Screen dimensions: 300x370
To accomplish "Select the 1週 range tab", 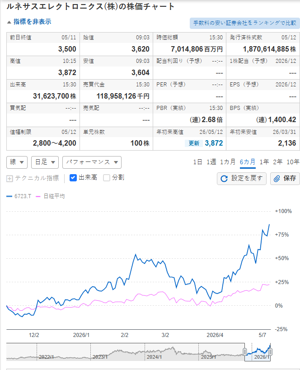I will (211, 162).
